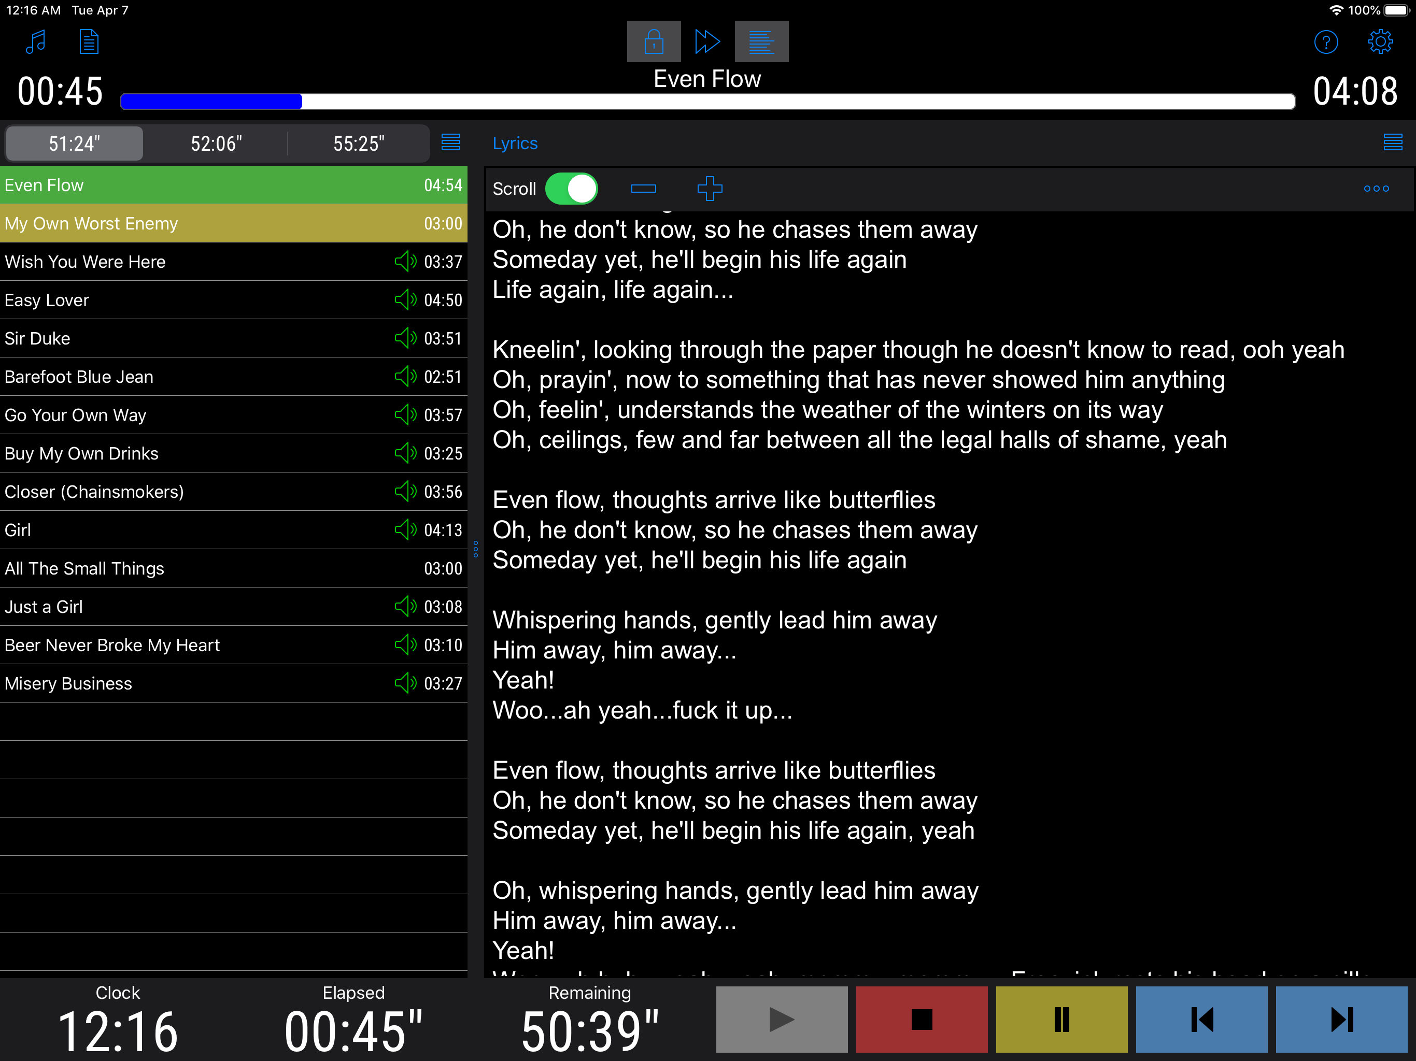Viewport: 1416px width, 1061px height.
Task: Tap speaker icon on Go Your Own Way
Action: (x=405, y=414)
